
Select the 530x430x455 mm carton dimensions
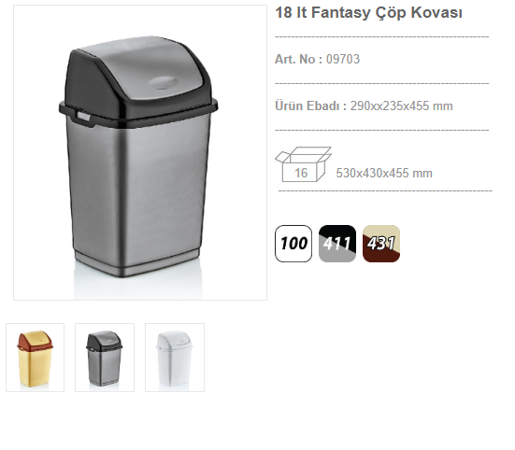(x=384, y=173)
